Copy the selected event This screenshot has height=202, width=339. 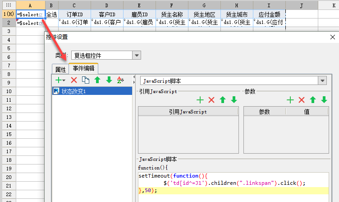86,80
